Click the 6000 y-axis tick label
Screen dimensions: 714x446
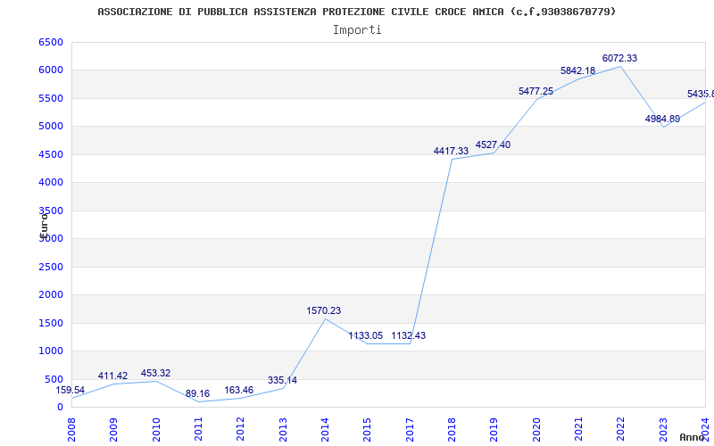(51, 70)
